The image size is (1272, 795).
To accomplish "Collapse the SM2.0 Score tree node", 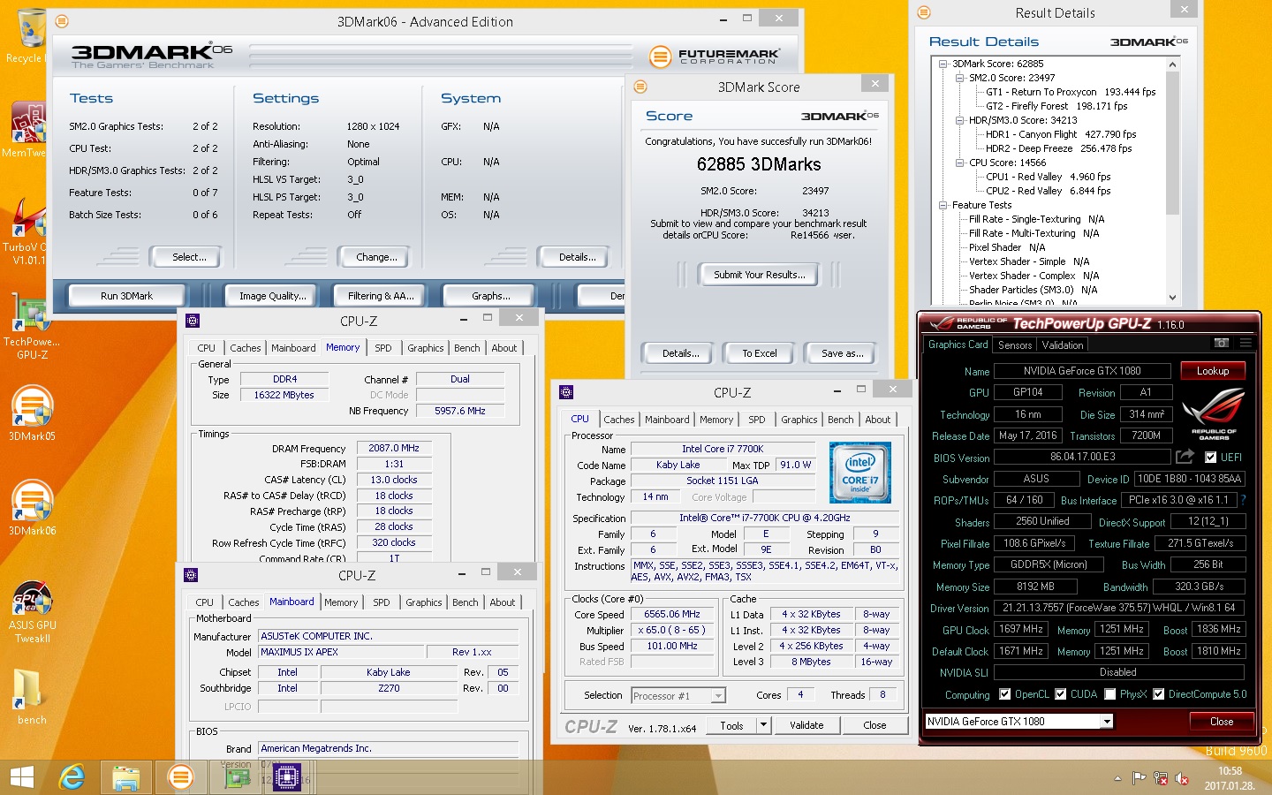I will (x=960, y=78).
